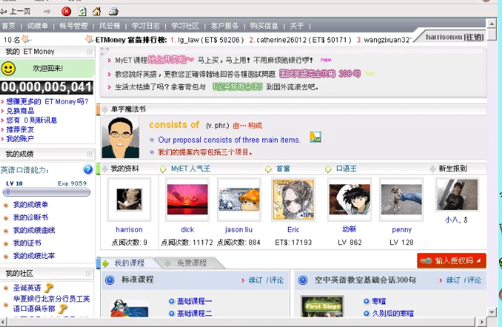The width and height of the screenshot is (502, 327).
Task: Click the horizontal scrollbar right arrow
Action: tap(482, 322)
